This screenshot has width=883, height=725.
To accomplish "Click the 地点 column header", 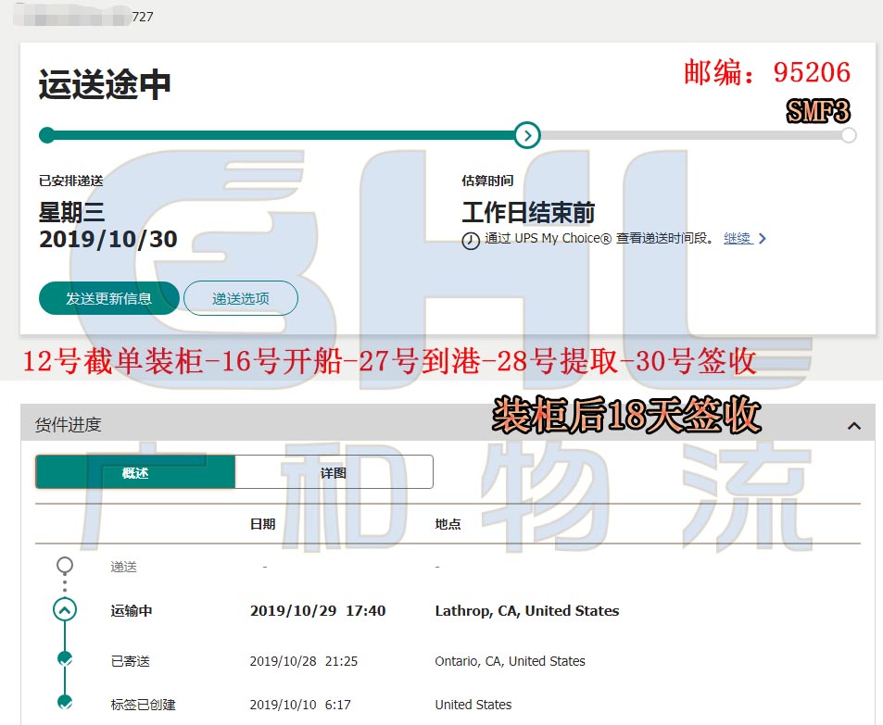I will click(448, 524).
